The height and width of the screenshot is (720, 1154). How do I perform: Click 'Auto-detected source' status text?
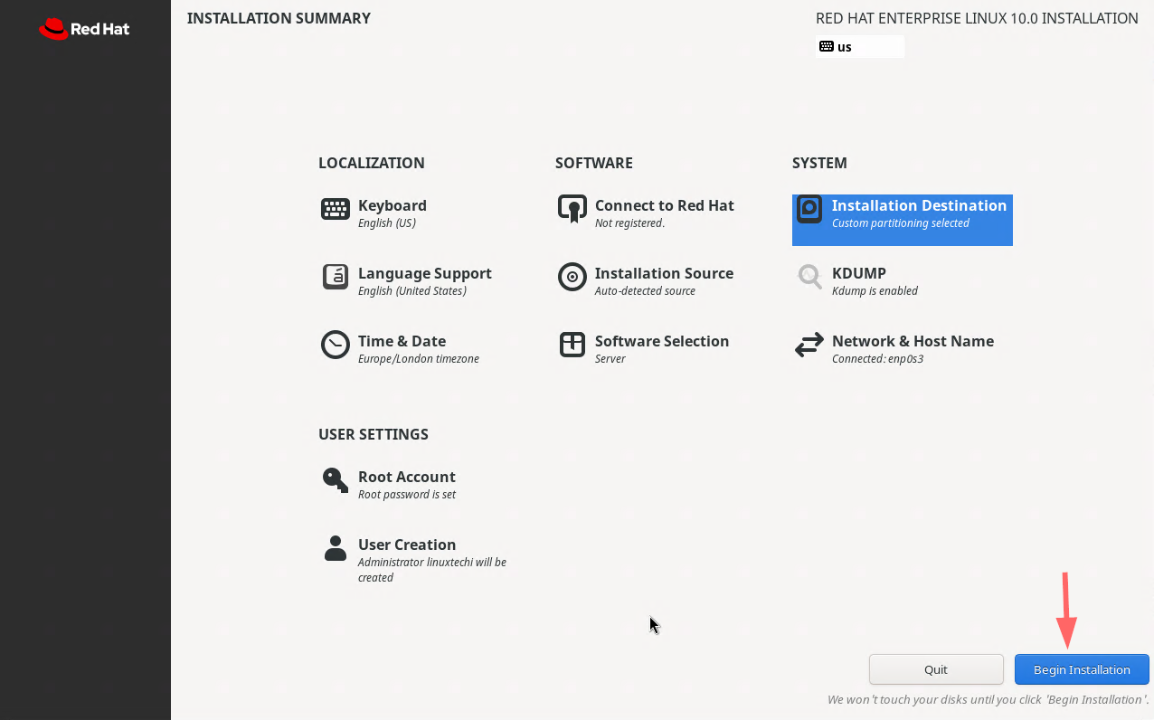coord(645,291)
